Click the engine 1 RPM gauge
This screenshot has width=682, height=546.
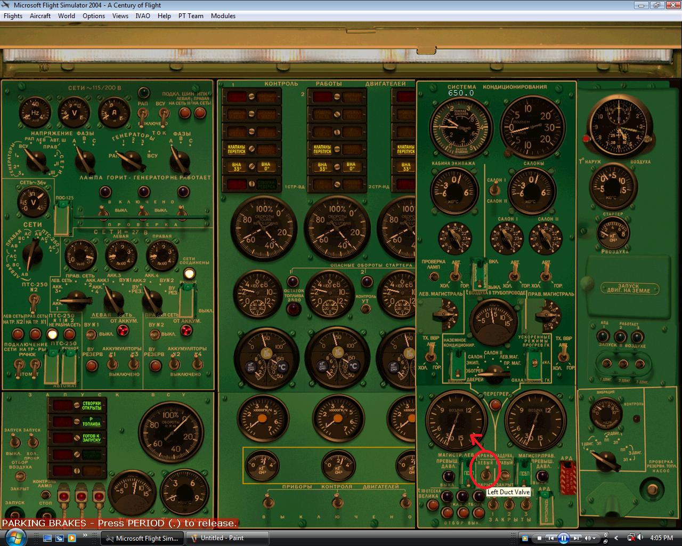264,228
